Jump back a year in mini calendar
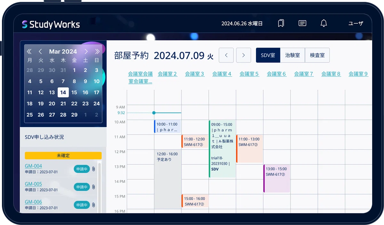The width and height of the screenshot is (384, 225). [x=29, y=52]
